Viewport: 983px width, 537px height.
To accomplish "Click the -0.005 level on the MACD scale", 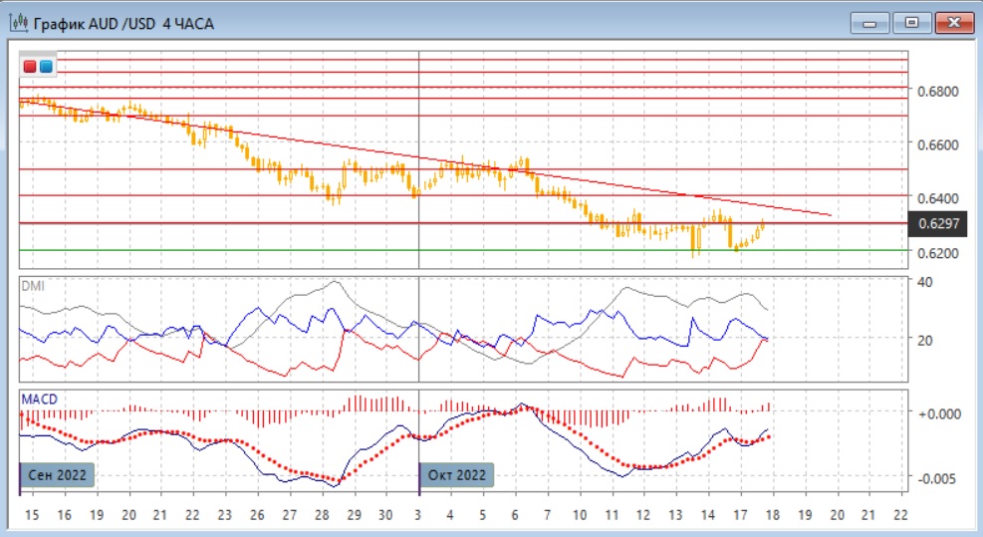I will point(936,478).
